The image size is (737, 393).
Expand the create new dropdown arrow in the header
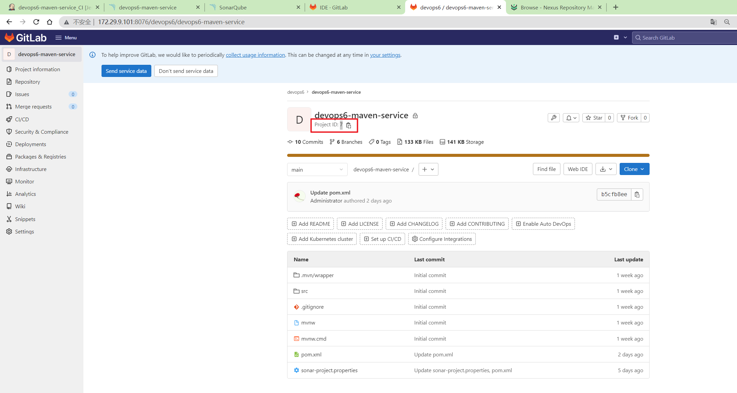[x=625, y=38]
